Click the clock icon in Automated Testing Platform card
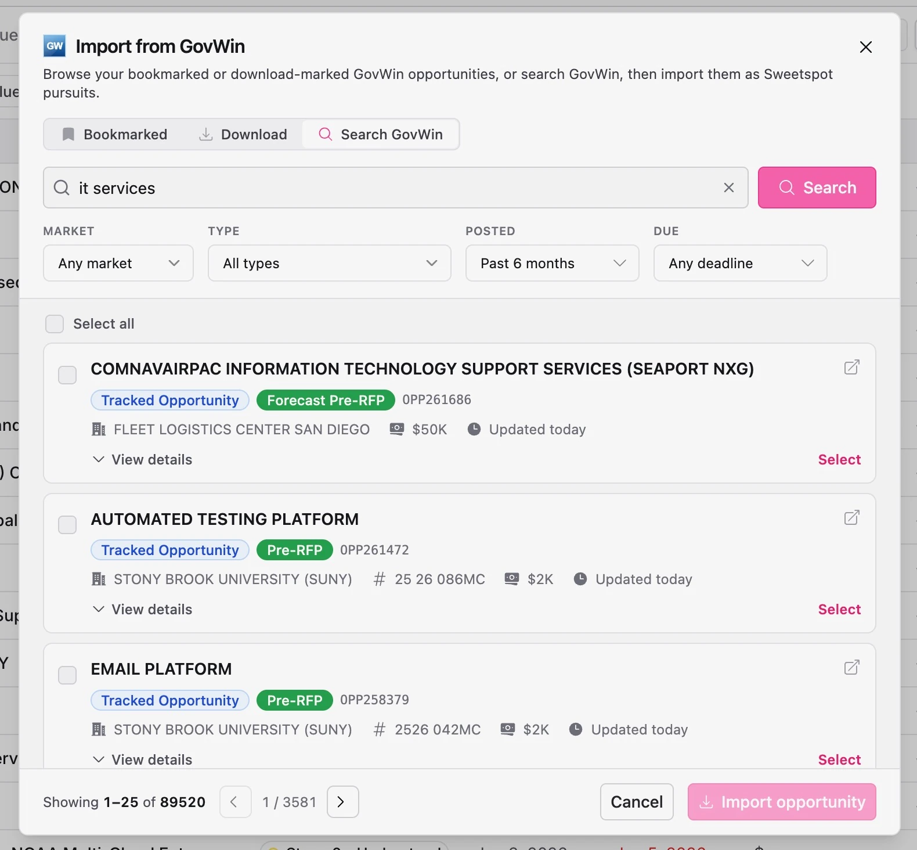 point(580,579)
